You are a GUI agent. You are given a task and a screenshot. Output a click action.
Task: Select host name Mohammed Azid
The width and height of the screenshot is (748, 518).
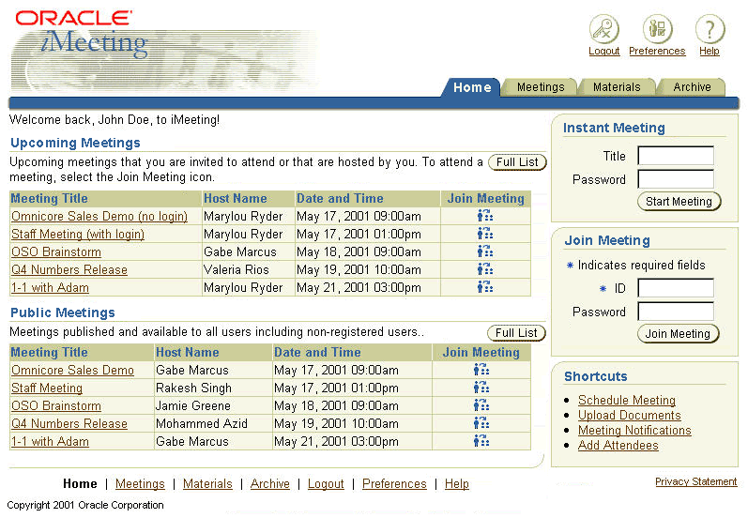(x=201, y=423)
